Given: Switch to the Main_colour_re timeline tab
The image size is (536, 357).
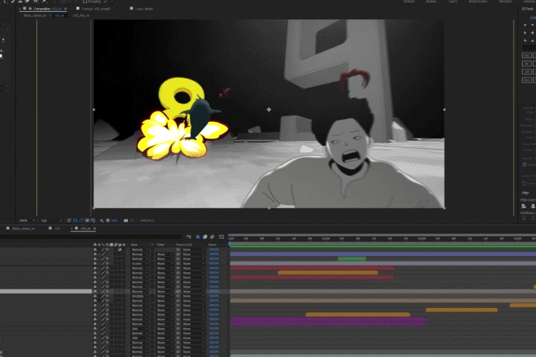Looking at the screenshot, I should pos(23,228).
